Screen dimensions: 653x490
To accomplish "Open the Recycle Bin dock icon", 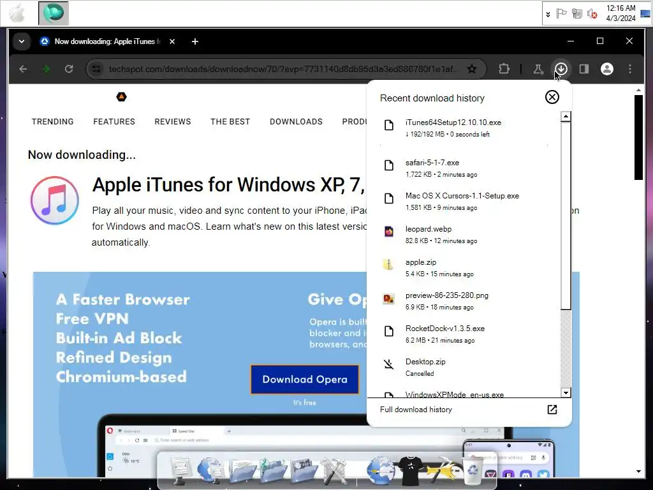I will 473,470.
